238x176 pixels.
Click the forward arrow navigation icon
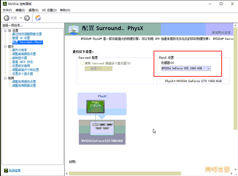click(x=27, y=18)
